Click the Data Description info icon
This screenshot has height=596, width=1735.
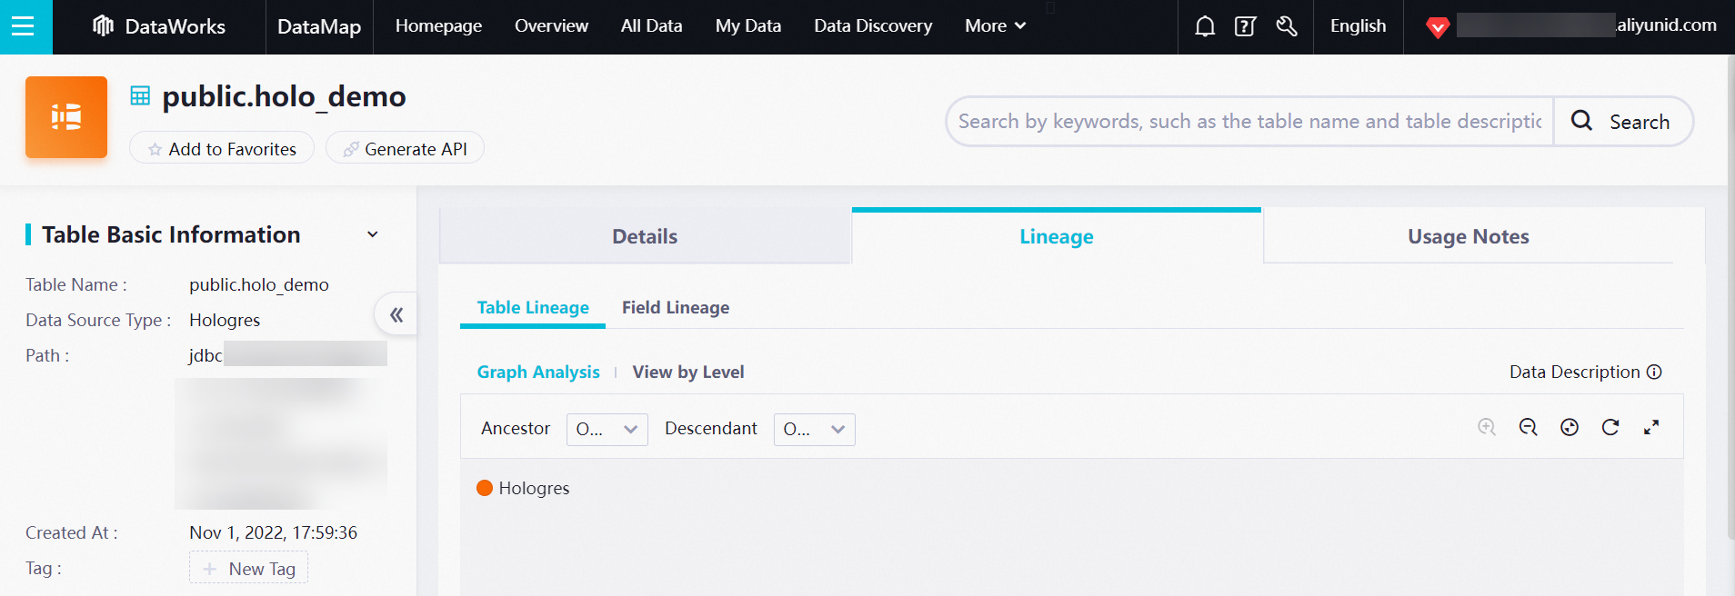[1654, 372]
